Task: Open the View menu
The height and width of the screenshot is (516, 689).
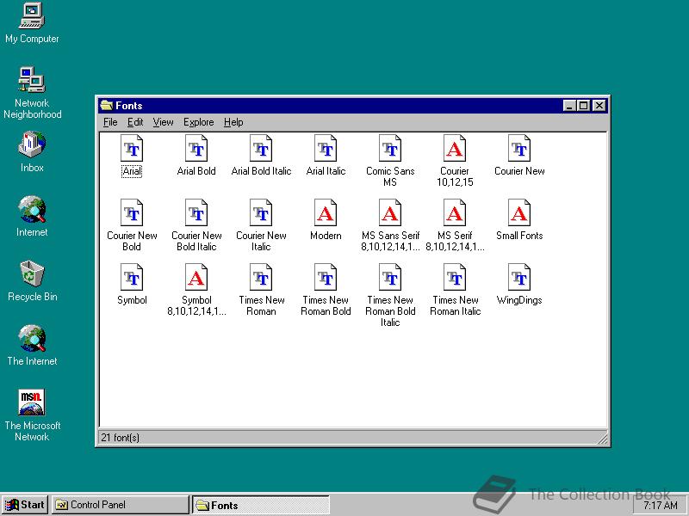Action: [x=163, y=122]
